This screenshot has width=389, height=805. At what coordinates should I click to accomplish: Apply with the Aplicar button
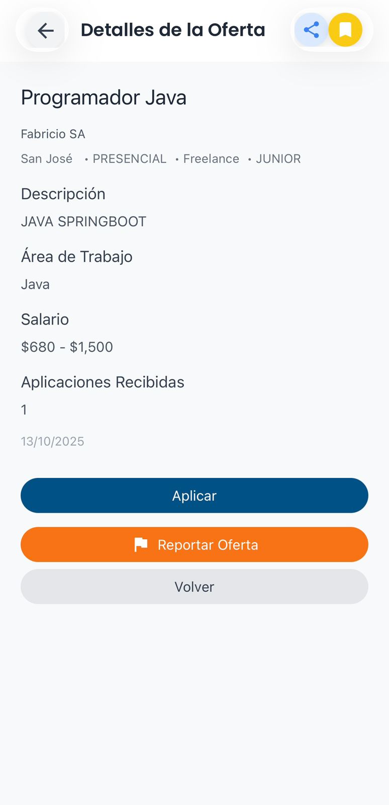(x=194, y=496)
